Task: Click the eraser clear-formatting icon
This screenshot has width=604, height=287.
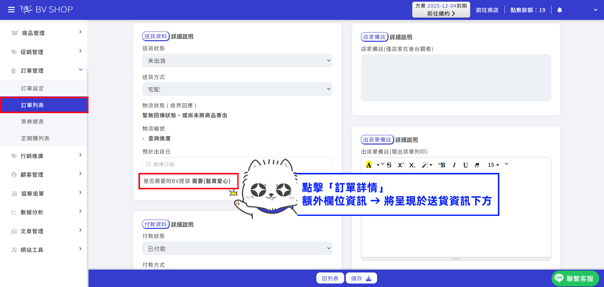Action: [477, 165]
